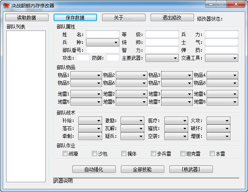The width and height of the screenshot is (248, 192).
Task: Focus the 部队番号 input field
Action: [x=102, y=50]
